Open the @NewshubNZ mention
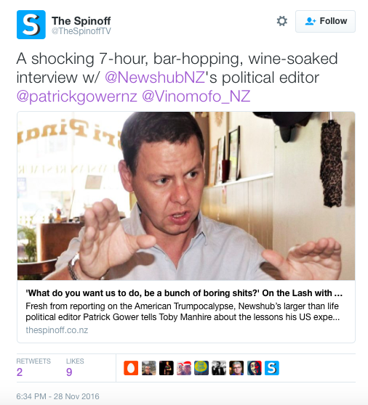The width and height of the screenshot is (368, 405). [x=155, y=77]
